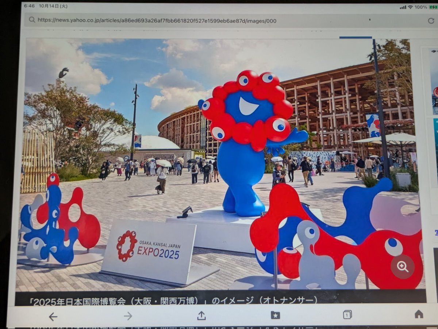
Task: Click the search magnifier in the address bar
Action: (32, 20)
